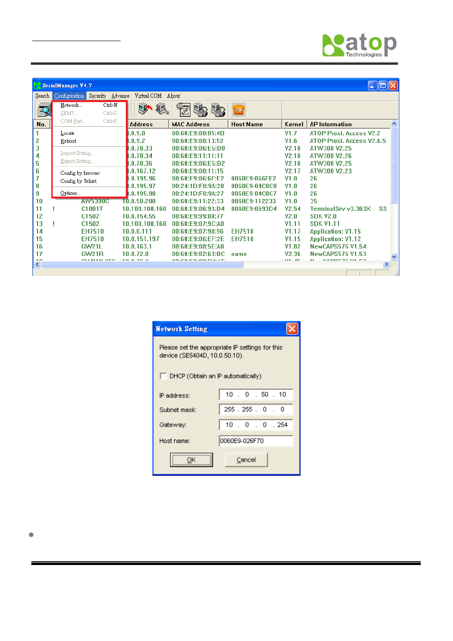Image resolution: width=453 pixels, height=641 pixels.
Task: Click the device list vertical scrollbar thumb
Action: point(394,165)
